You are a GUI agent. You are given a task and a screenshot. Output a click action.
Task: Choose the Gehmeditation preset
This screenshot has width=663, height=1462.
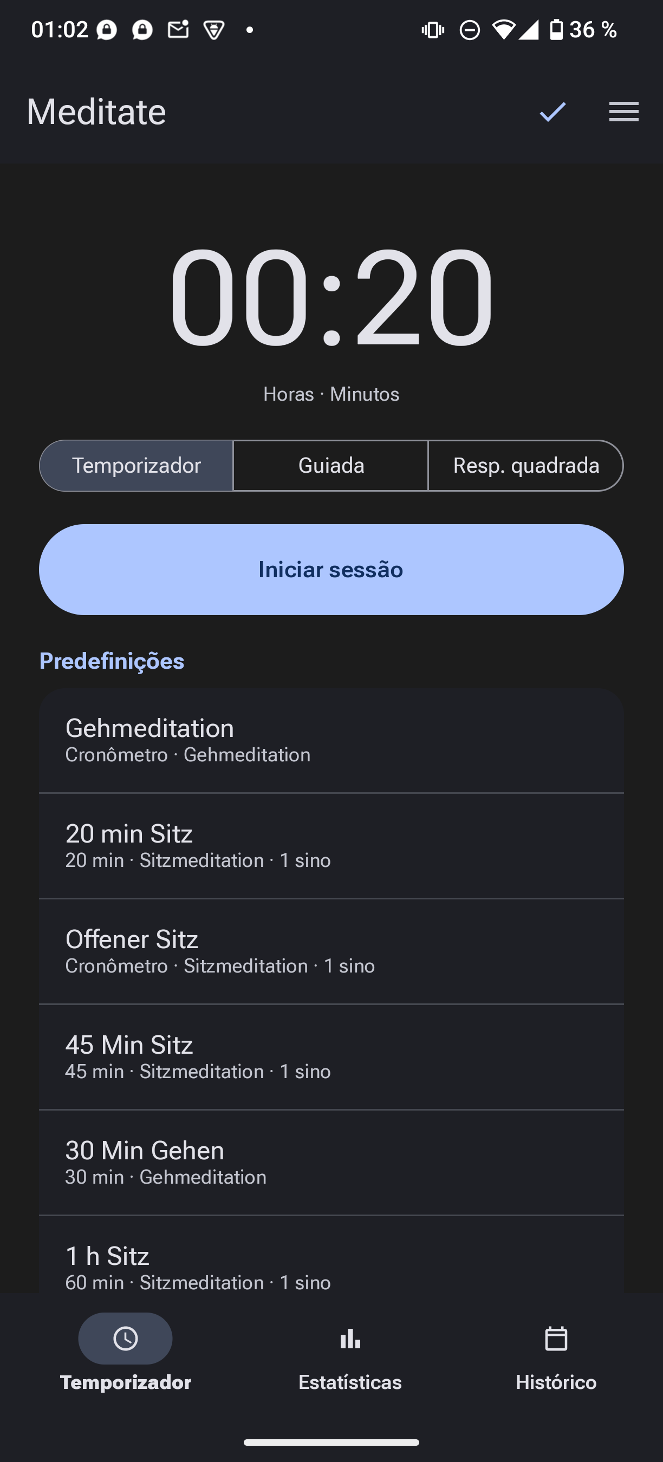331,740
